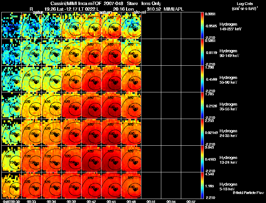Click the 0.8119 color scale midpoint value
The width and height of the screenshot is (266, 203).
[211, 53]
